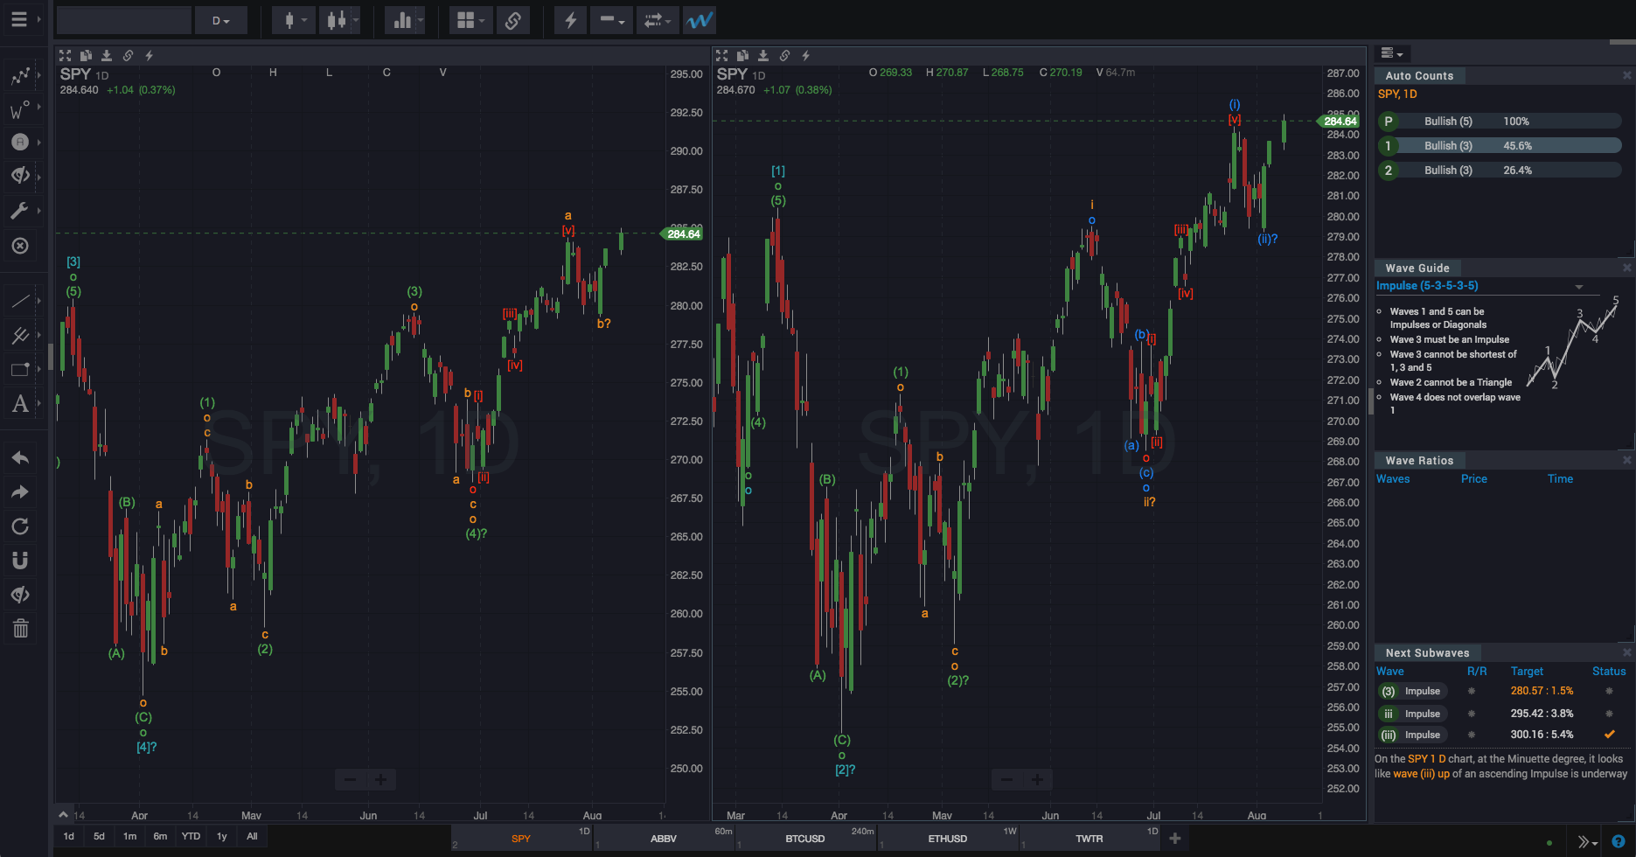Select the circled A wave label tool
This screenshot has width=1636, height=857.
[x=21, y=142]
